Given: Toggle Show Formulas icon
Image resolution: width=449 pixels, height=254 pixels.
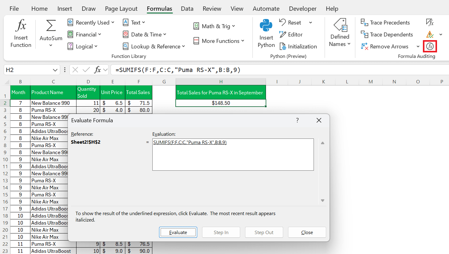Looking at the screenshot, I should pyautogui.click(x=430, y=22).
